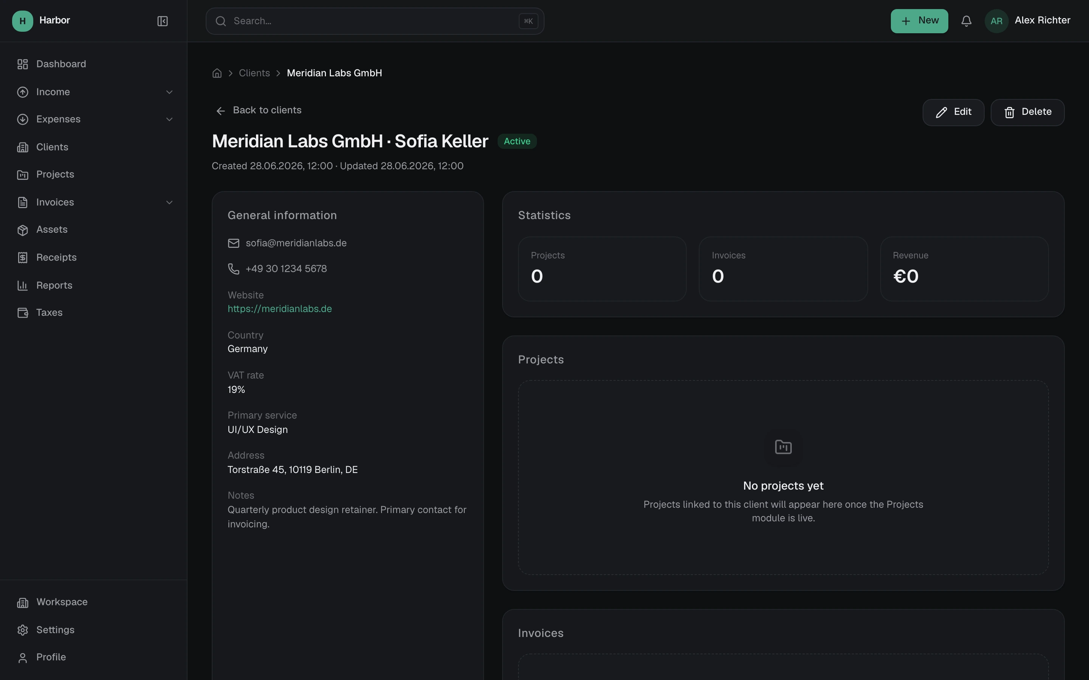Click the Income arrow-up icon
Screen dimensions: 1089x680
(x=23, y=92)
